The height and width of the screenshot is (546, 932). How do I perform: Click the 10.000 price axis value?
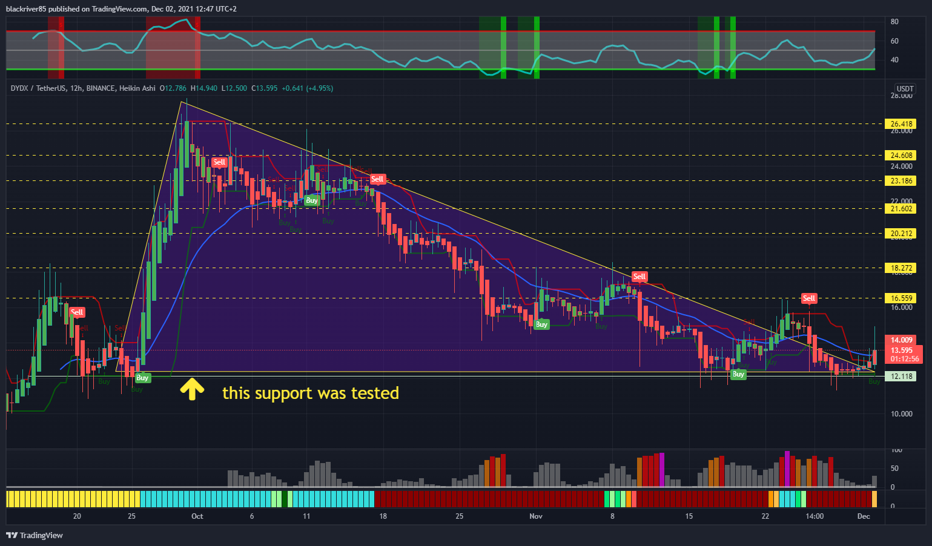902,414
